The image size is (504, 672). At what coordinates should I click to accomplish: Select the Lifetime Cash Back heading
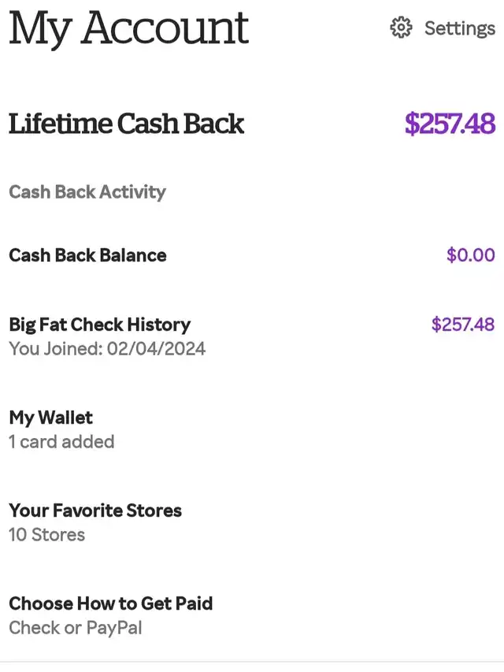pyautogui.click(x=126, y=124)
